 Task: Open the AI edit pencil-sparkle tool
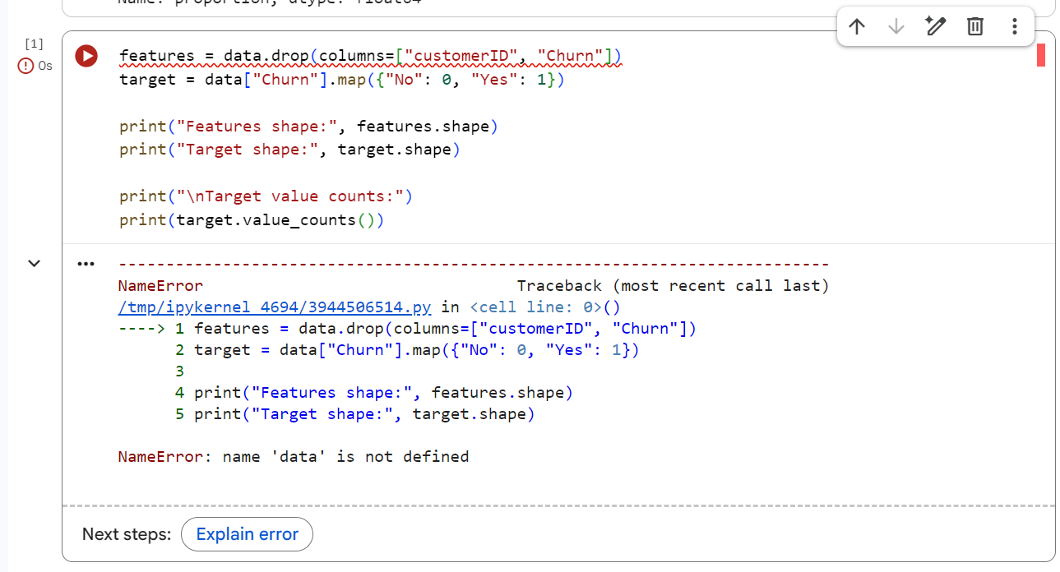(936, 27)
